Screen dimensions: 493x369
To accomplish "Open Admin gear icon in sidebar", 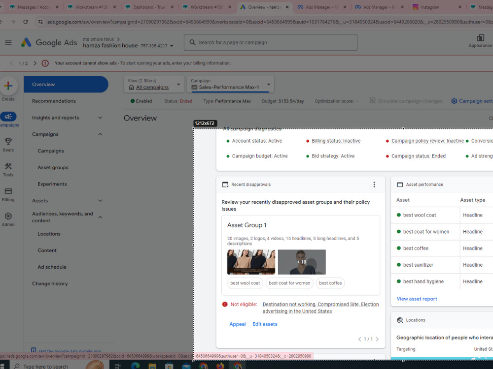I will point(8,216).
